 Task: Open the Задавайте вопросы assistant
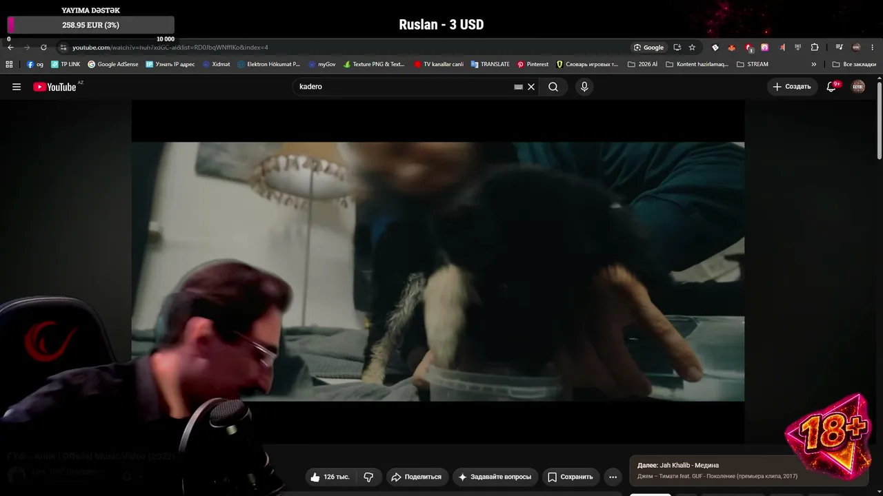(x=495, y=477)
